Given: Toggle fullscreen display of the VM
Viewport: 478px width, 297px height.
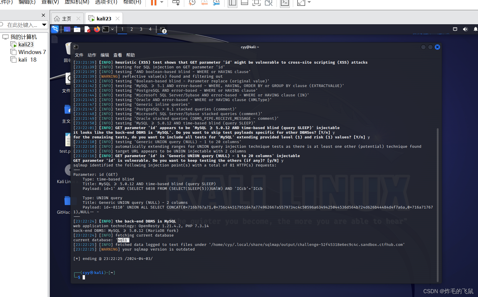Looking at the screenshot, I should tap(256, 3).
